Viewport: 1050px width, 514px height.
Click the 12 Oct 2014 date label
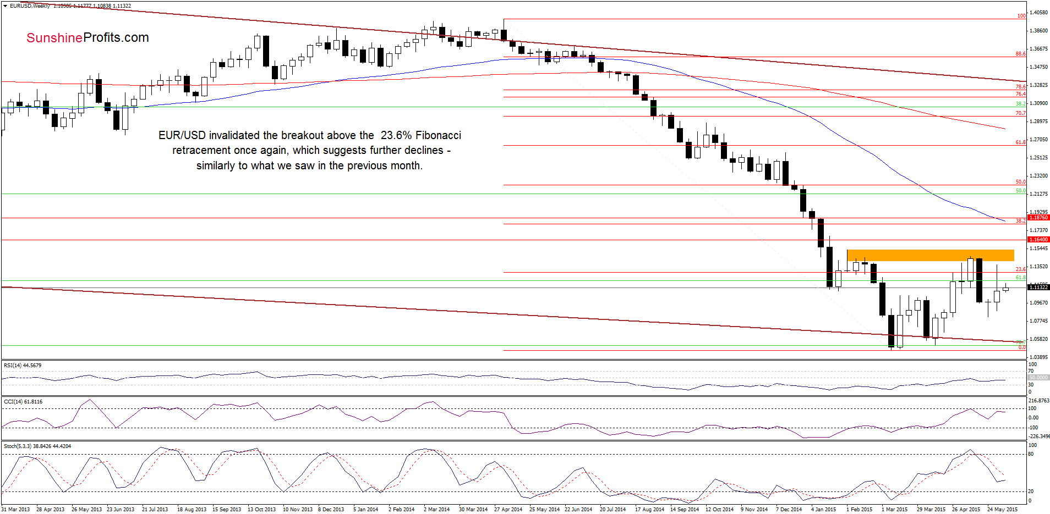tap(719, 509)
